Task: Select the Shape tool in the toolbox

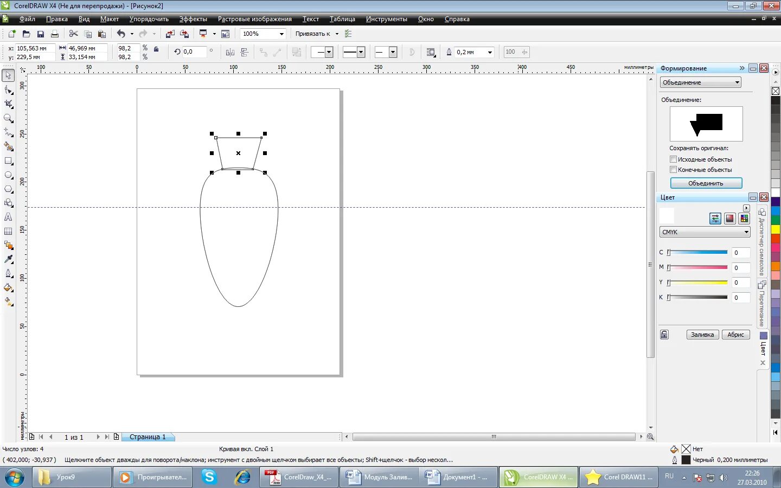Action: point(8,89)
